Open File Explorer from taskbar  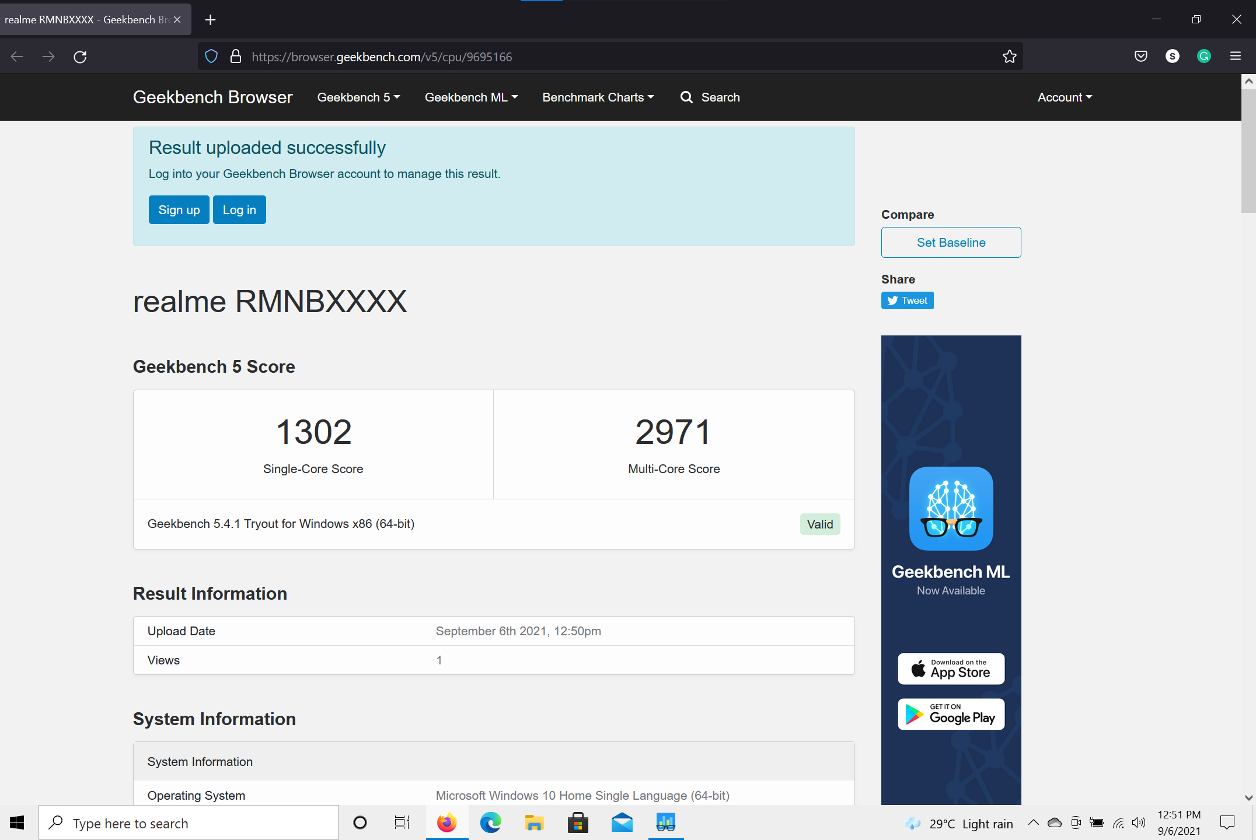534,823
